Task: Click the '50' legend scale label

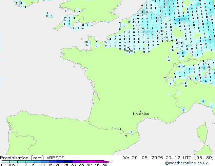Action: coord(105,165)
